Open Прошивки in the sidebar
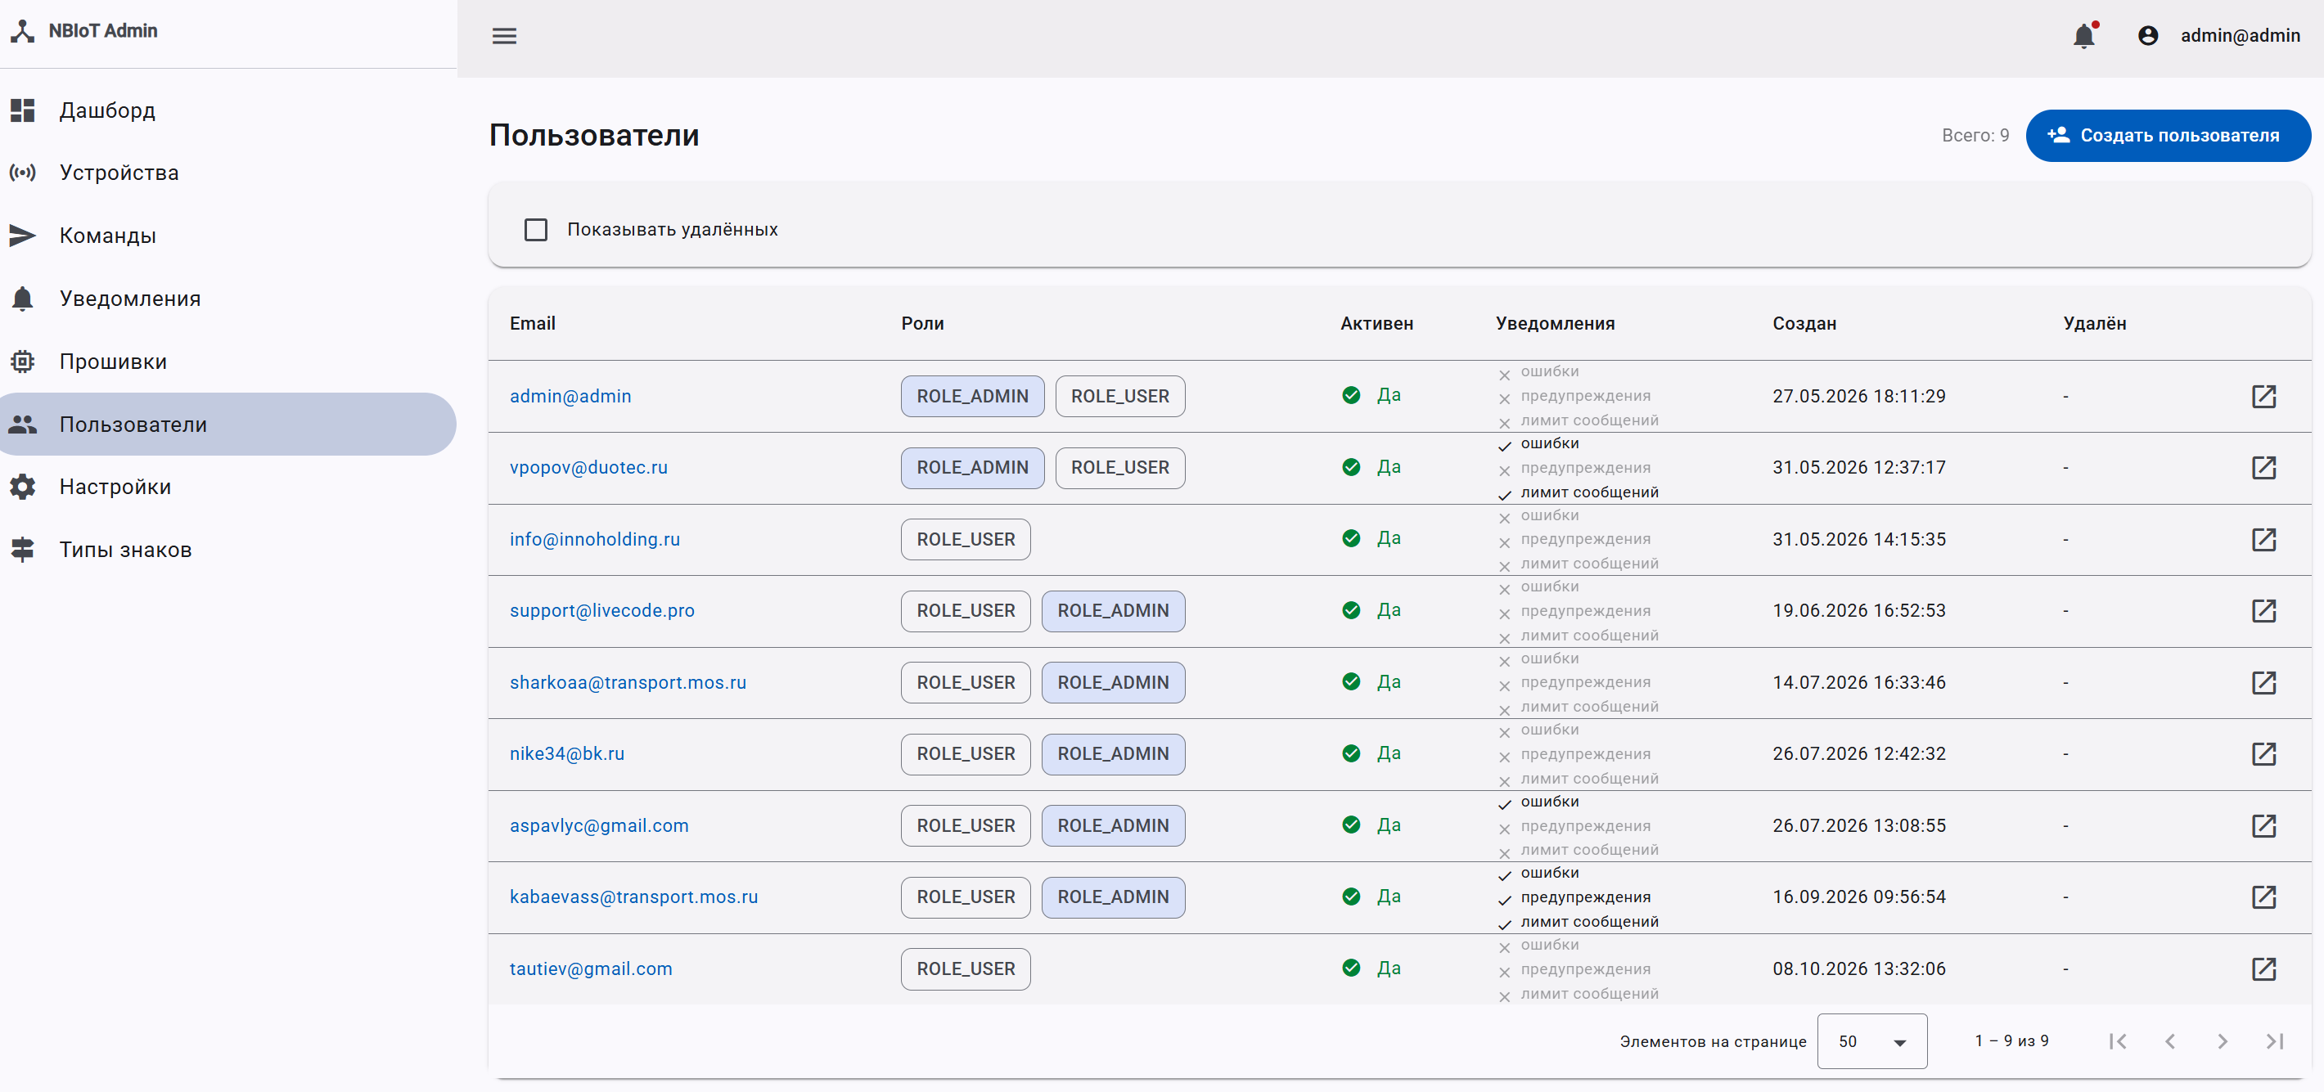 (x=228, y=362)
